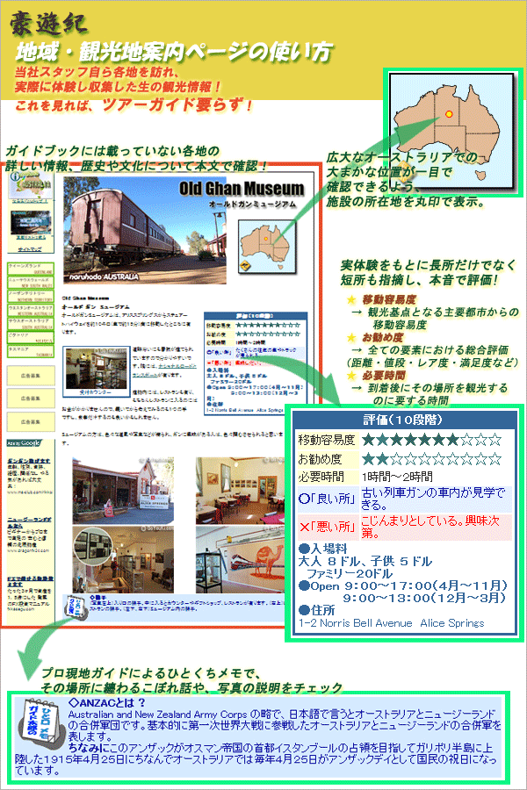Click the second 広告募集 ad box
This screenshot has width=527, height=790.
(31, 399)
